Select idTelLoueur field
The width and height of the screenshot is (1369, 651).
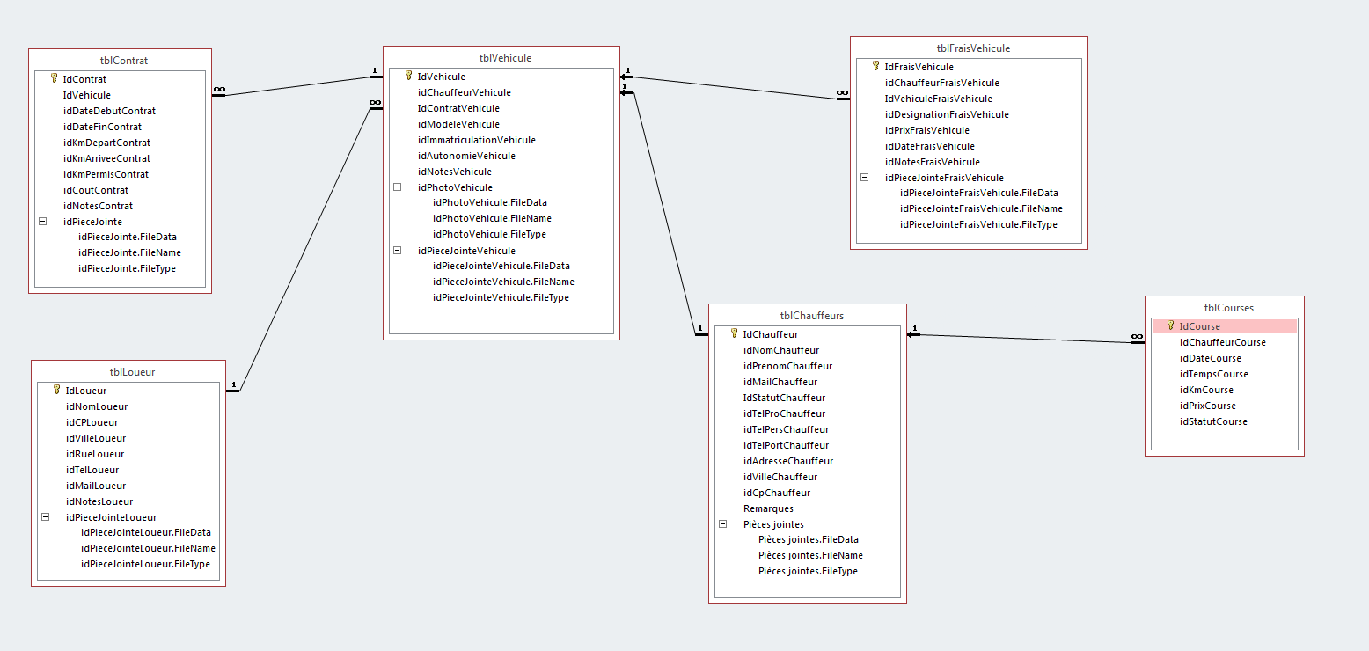(x=92, y=470)
